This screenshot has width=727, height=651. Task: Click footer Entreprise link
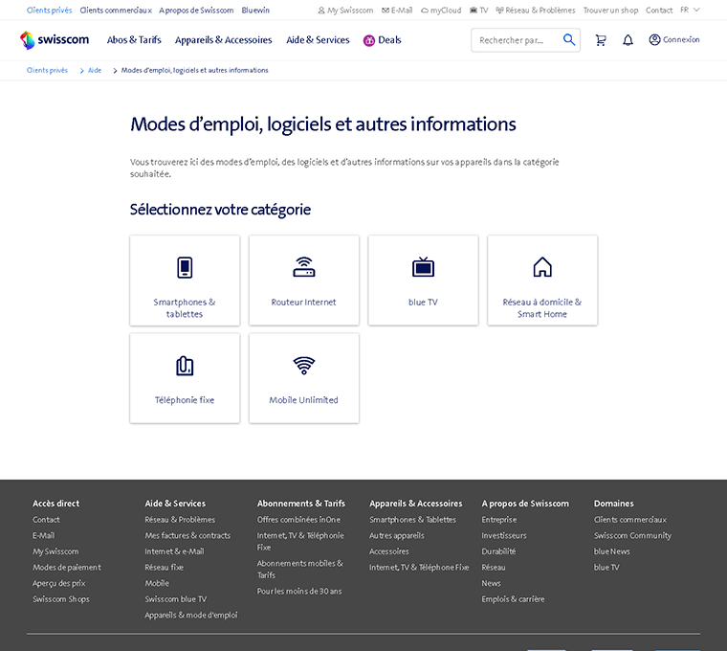[x=499, y=520]
